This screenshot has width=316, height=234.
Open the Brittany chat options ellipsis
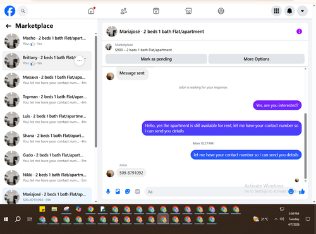tap(80, 61)
